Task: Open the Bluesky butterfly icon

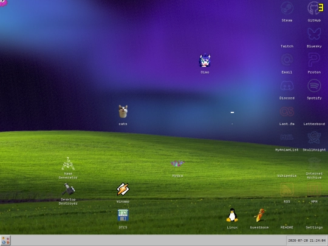Action: coord(314,34)
